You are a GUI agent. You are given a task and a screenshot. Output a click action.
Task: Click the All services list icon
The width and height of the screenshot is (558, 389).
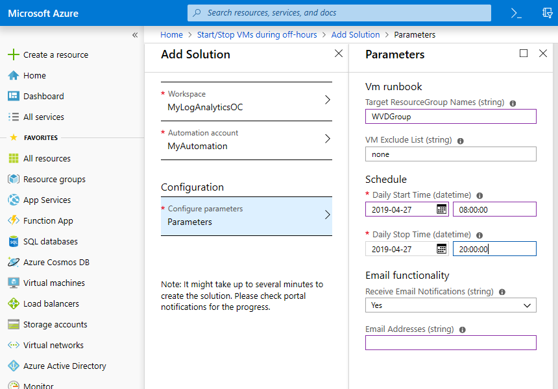click(14, 117)
